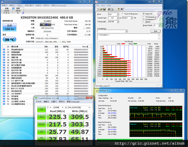Click the context help pointer icon in ATTO
The width and height of the screenshot is (188, 147).
click(x=122, y=9)
